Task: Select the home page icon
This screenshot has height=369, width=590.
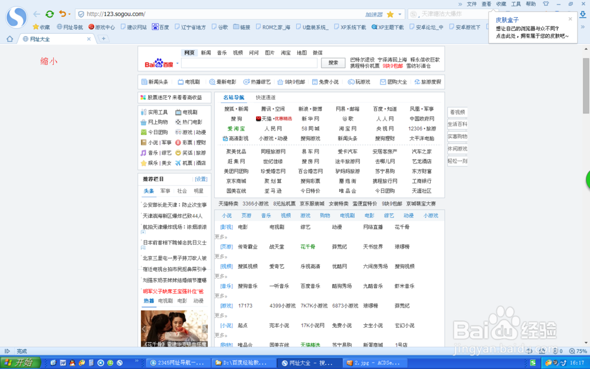Action: 9,38
